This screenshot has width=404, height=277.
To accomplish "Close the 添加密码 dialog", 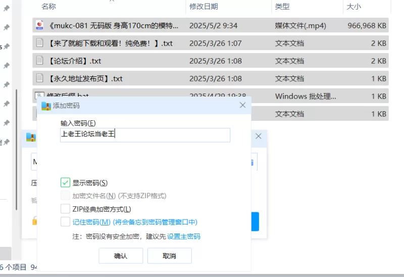I will click(242, 105).
